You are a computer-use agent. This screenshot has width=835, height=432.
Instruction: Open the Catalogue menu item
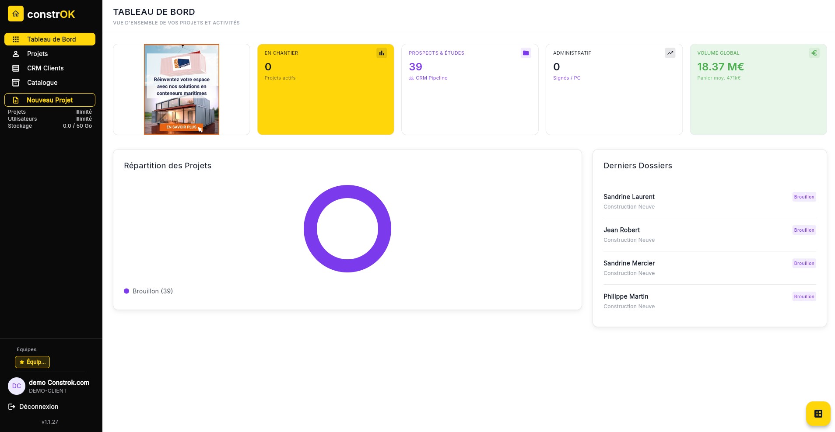pyautogui.click(x=42, y=83)
